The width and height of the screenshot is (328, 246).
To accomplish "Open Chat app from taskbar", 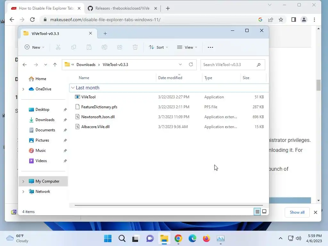I will pyautogui.click(x=150, y=238).
